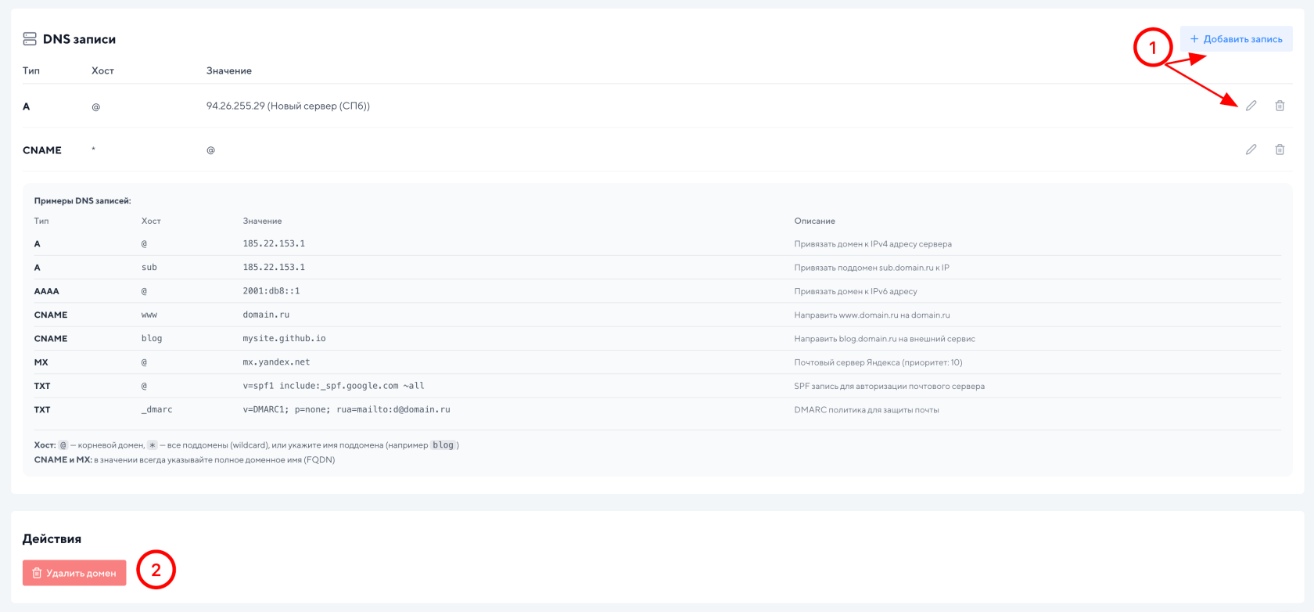Screen dimensions: 1314x612
Task: Click the sub host in A example
Action: [x=149, y=268]
